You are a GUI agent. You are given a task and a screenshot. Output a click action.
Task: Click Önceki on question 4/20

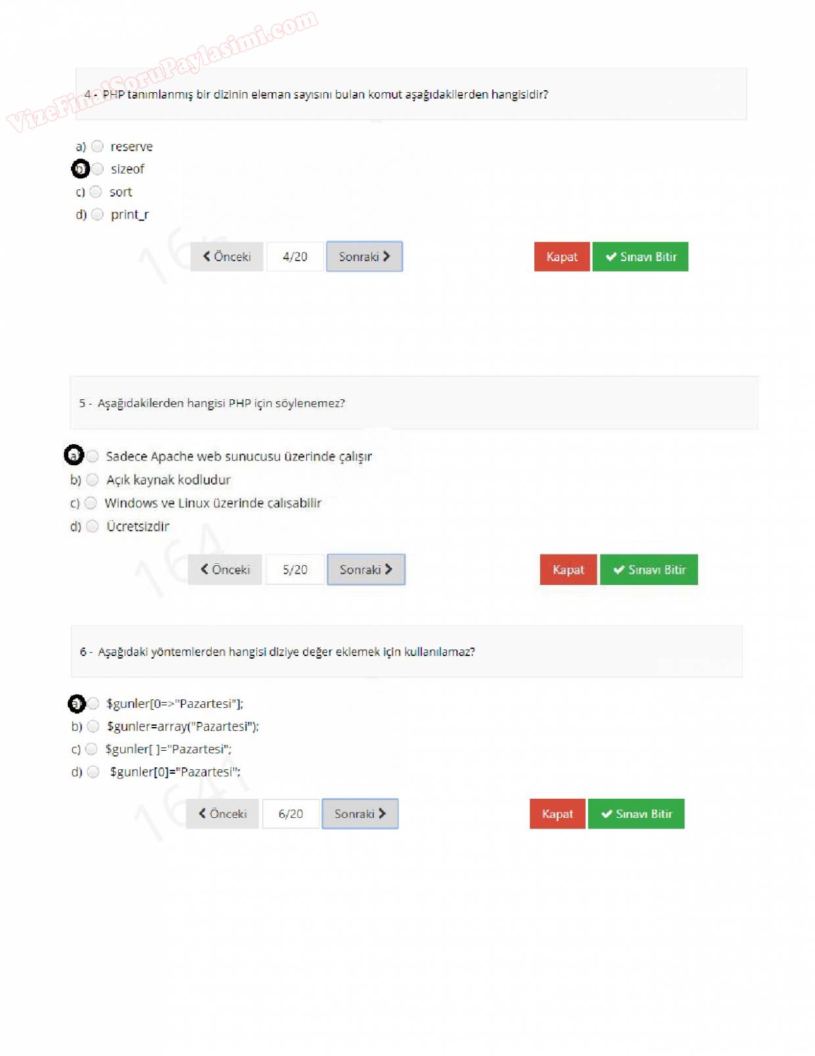pos(227,257)
